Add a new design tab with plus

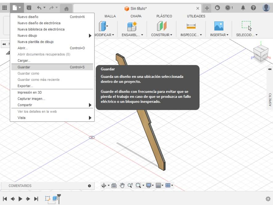pos(207,8)
